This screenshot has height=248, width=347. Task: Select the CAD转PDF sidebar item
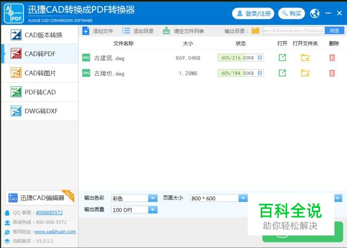[40, 54]
